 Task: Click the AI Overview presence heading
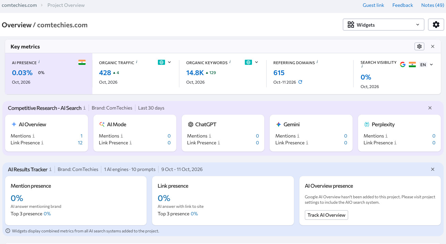click(x=329, y=186)
